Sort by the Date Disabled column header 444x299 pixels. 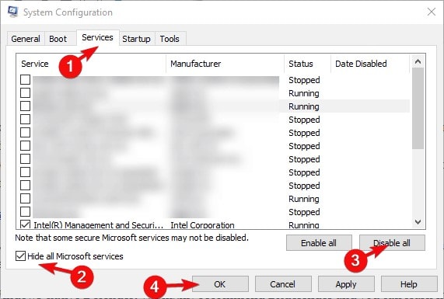click(x=370, y=64)
